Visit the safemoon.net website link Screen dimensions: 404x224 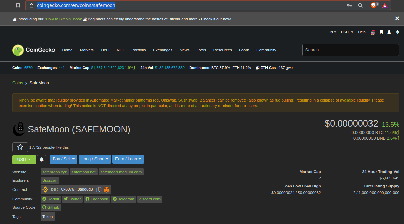(84, 172)
